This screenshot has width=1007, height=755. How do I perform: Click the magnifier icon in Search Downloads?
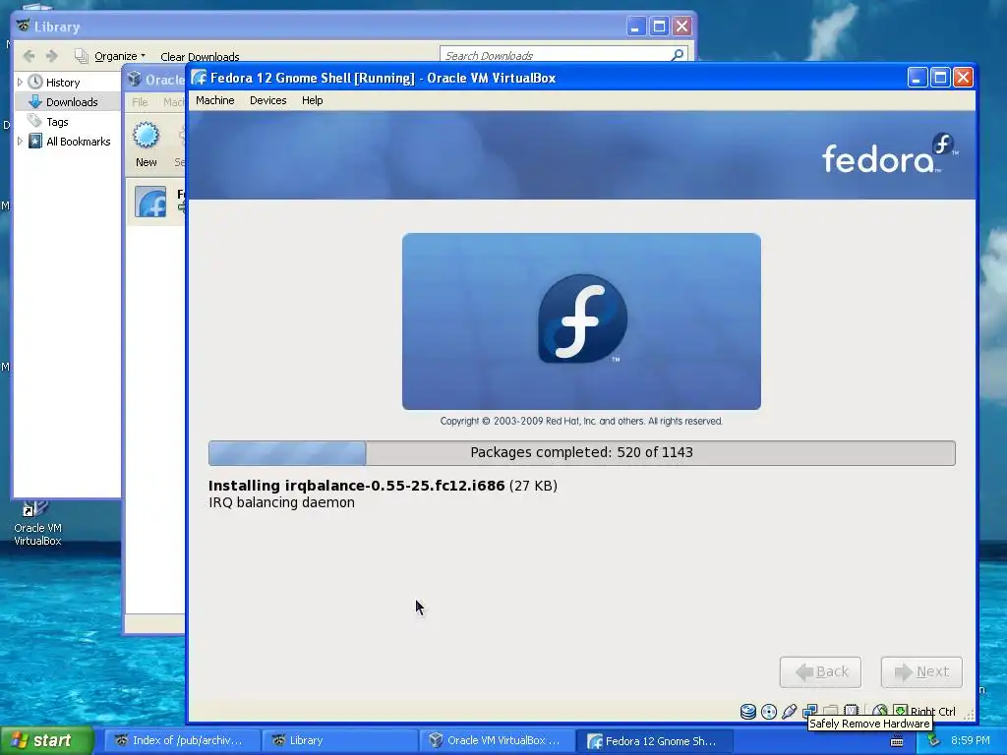point(678,55)
